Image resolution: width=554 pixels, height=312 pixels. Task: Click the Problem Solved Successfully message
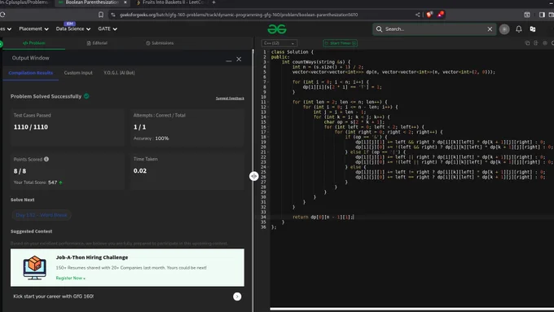46,96
